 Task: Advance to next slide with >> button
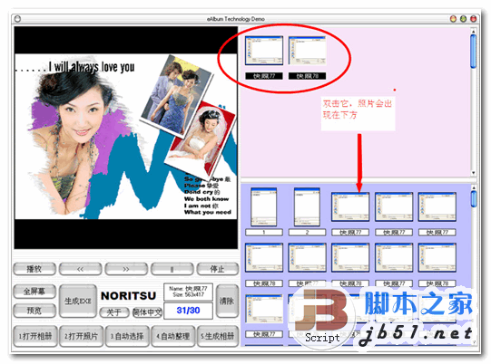pyautogui.click(x=126, y=269)
